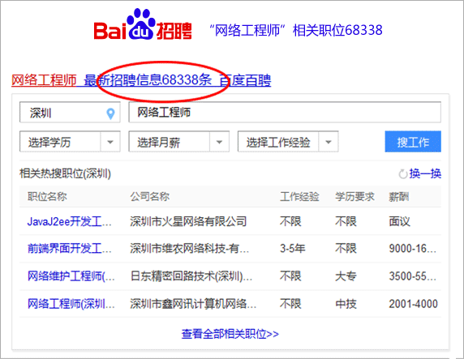Click the 百度百聘 link in title
The height and width of the screenshot is (359, 464).
245,80
